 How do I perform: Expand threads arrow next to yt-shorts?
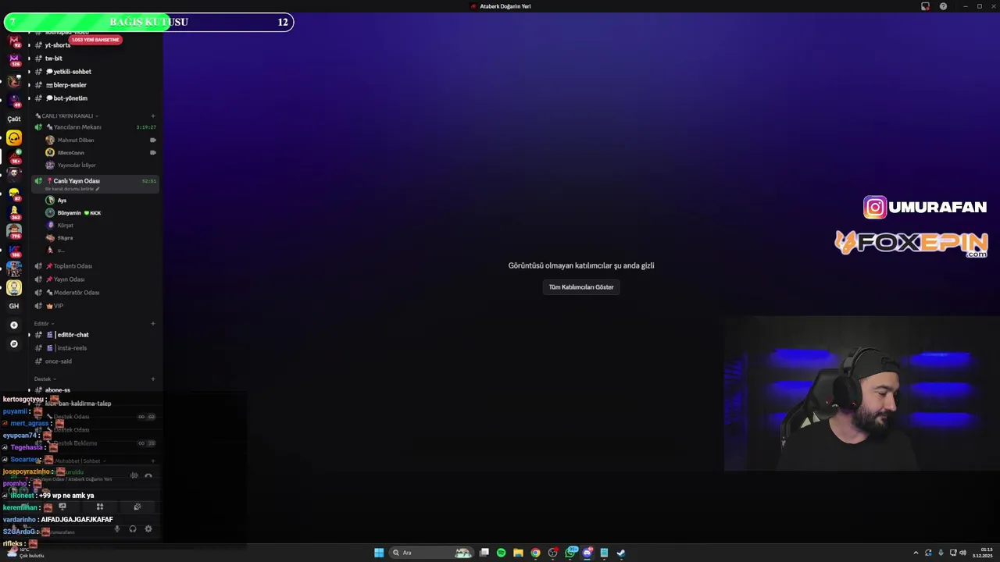tap(29, 45)
